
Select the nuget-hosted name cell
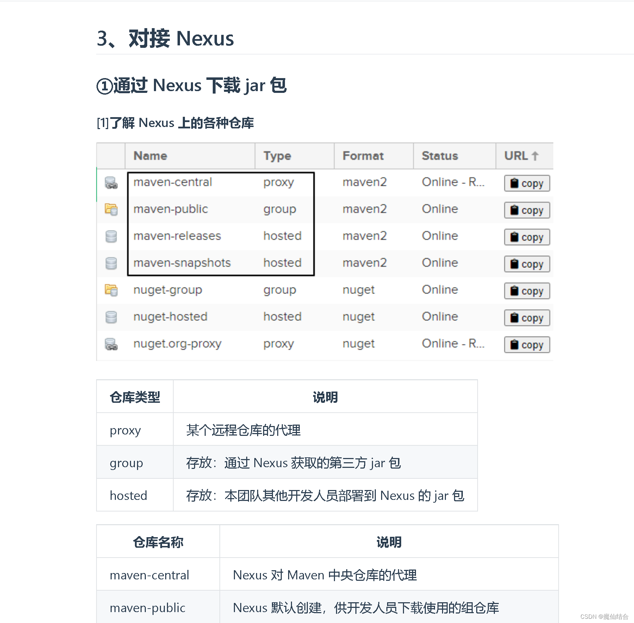tap(170, 317)
